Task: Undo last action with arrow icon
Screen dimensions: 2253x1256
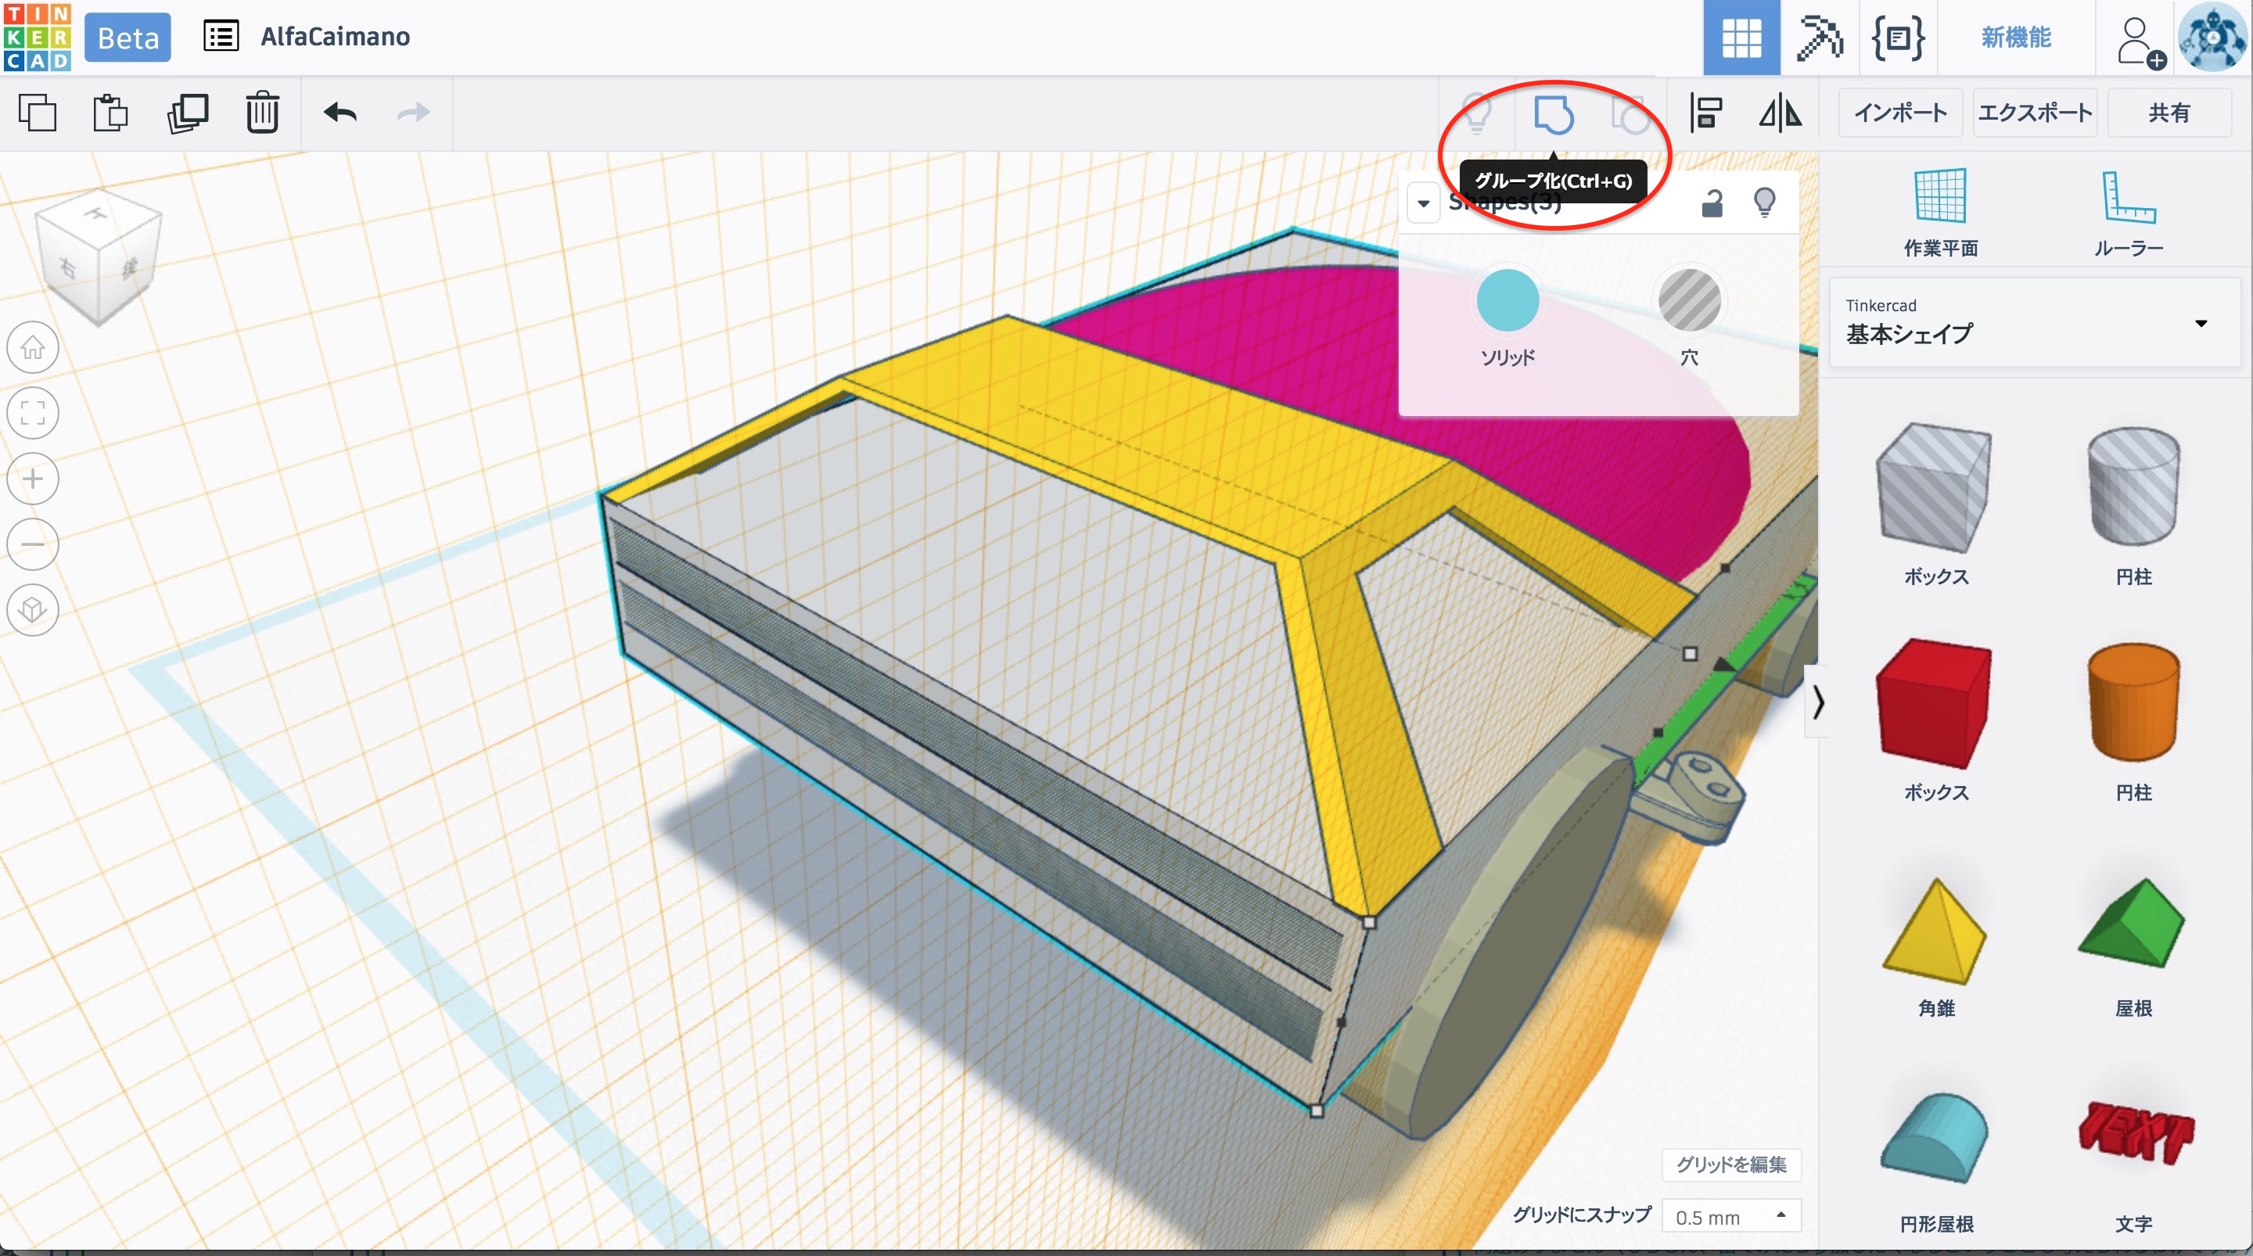Action: 340,113
